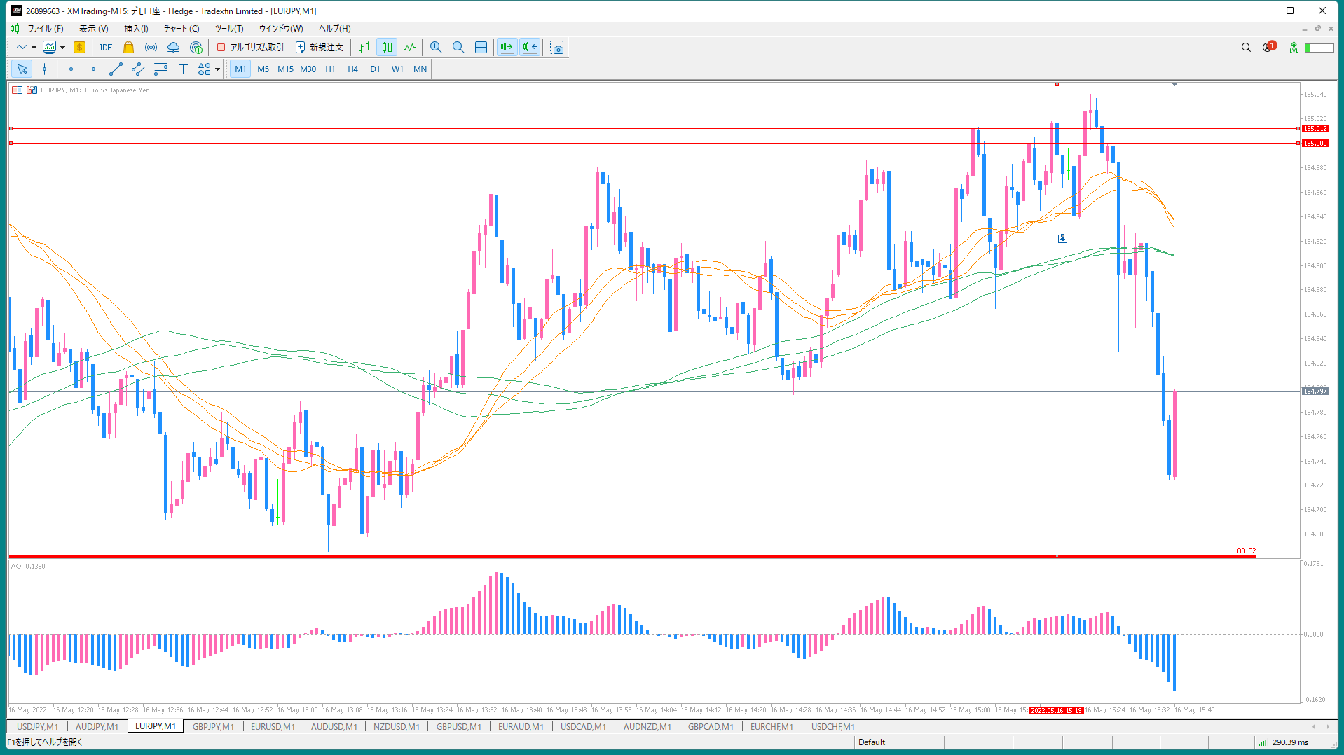This screenshot has height=755, width=1344.
Task: Select the trendline drawing tool
Action: (116, 69)
